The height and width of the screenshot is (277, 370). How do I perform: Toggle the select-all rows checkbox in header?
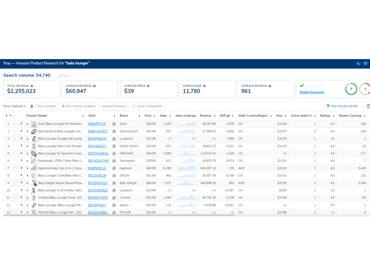(16, 116)
